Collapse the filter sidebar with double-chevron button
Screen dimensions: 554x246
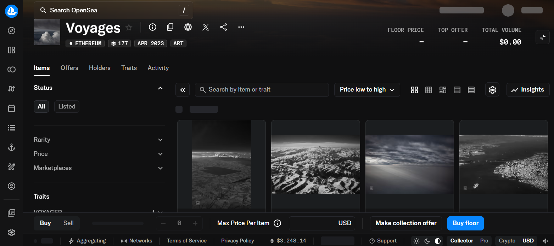click(x=183, y=90)
